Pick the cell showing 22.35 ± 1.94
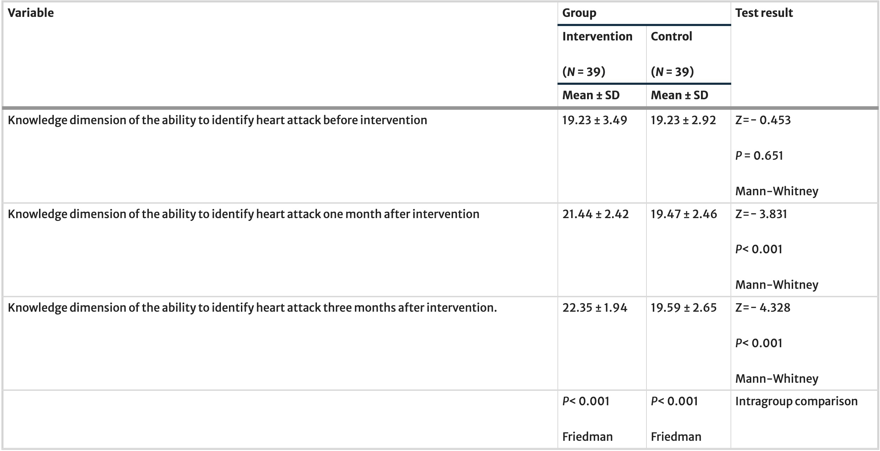The image size is (880, 451). 594,308
